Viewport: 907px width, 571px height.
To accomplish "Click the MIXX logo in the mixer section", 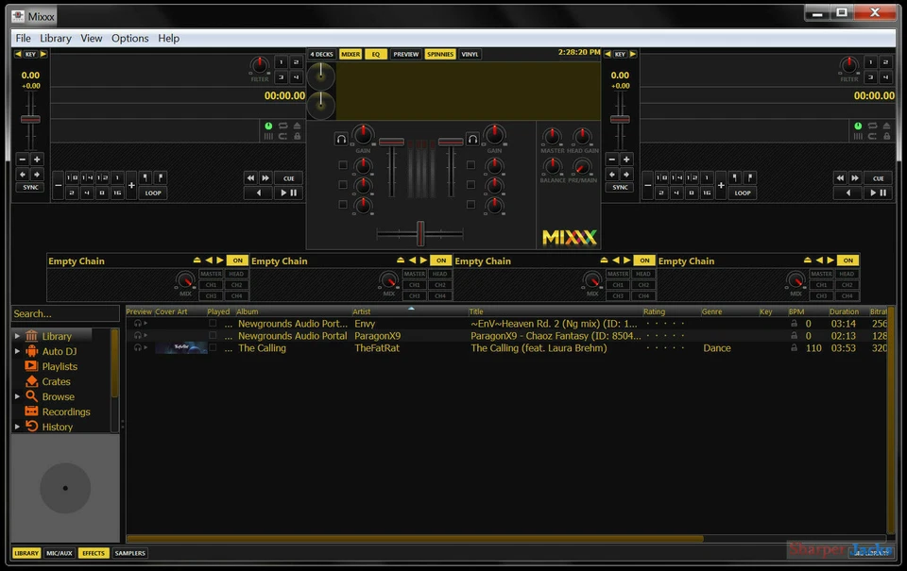I will click(569, 237).
